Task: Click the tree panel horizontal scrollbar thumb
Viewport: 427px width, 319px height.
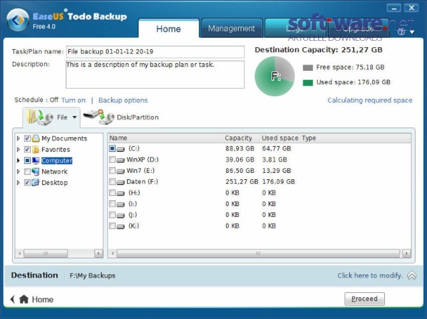Action: (x=46, y=253)
